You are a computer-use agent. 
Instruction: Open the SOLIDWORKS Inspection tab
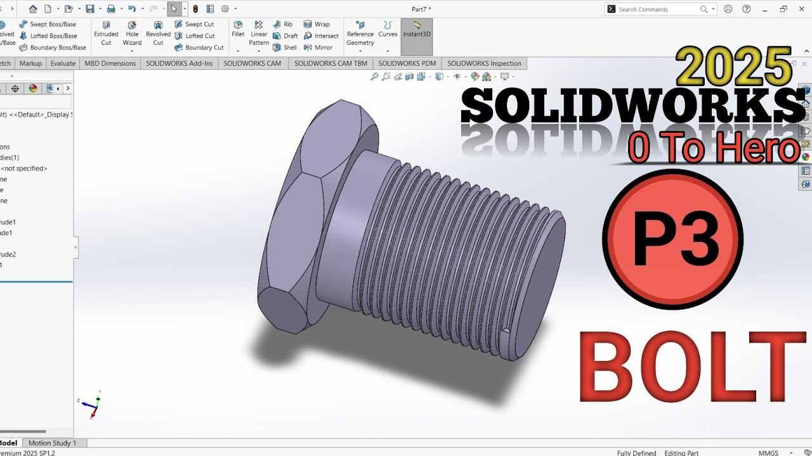484,63
